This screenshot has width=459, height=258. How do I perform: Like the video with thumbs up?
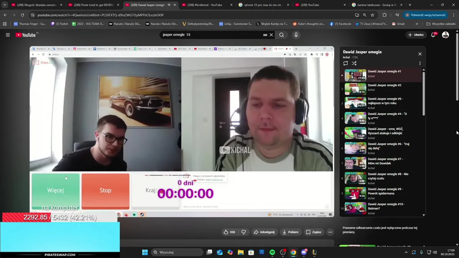[229, 232]
